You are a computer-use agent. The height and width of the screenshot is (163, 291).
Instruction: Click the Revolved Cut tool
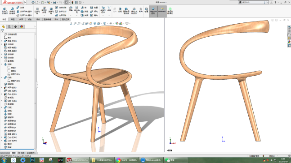[x=51, y=11]
